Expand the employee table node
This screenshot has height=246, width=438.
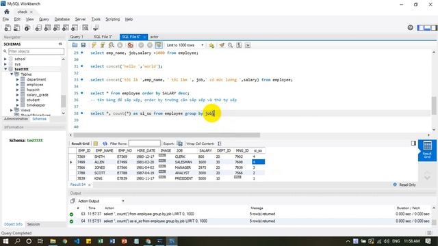pyautogui.click(x=17, y=85)
